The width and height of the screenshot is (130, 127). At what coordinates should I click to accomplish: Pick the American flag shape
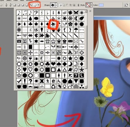tap(59, 47)
